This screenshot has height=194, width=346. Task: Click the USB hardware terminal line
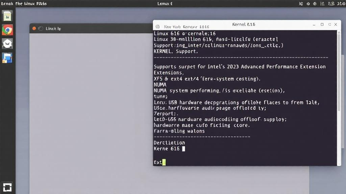[x=237, y=102]
